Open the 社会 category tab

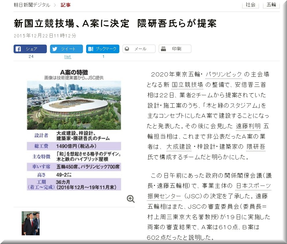tap(251, 5)
